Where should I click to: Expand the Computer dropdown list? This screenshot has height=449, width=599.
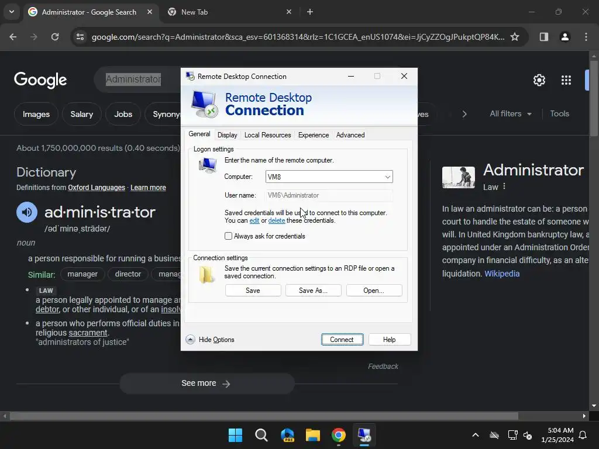pyautogui.click(x=387, y=177)
